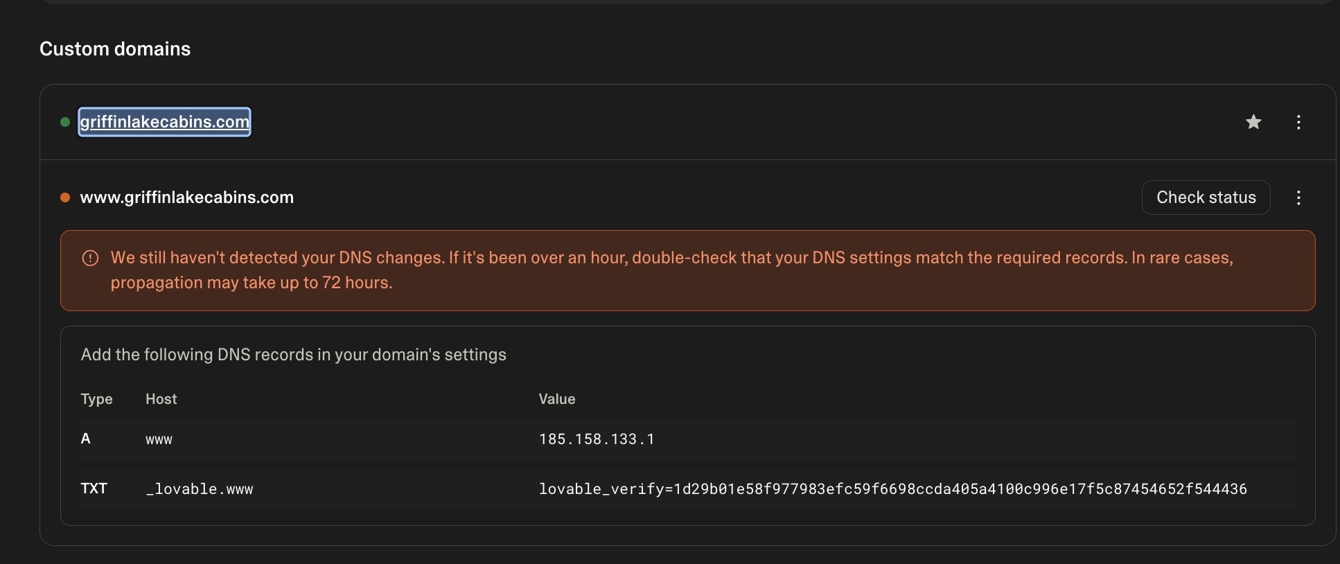Select the Custom domains section heading

point(115,49)
